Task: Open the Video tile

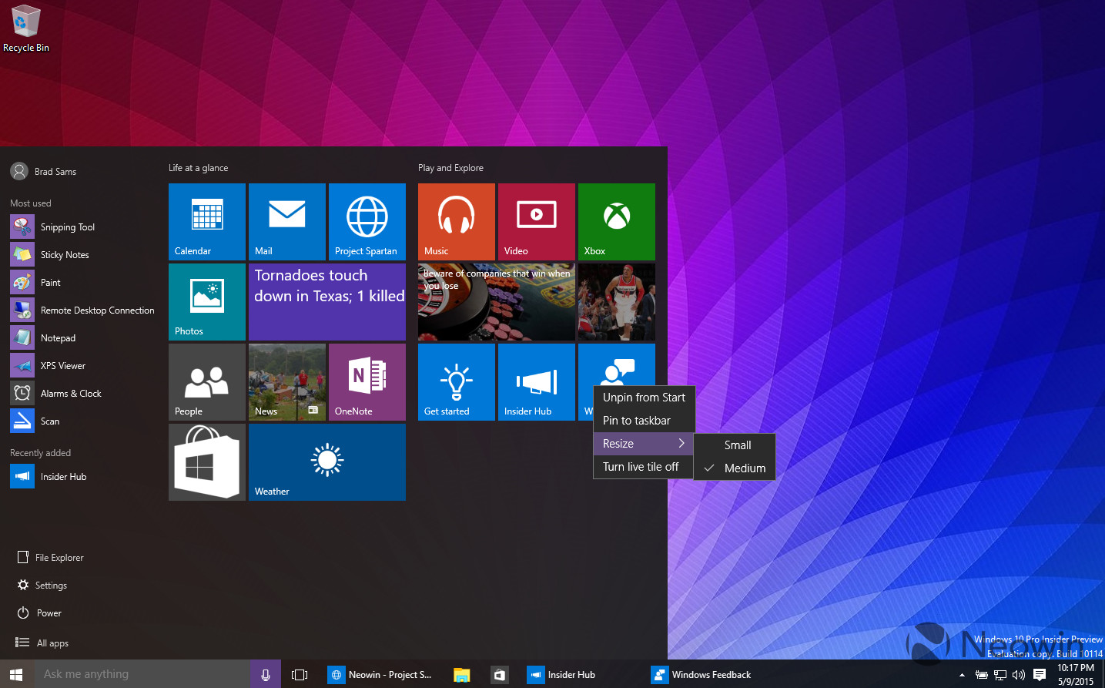Action: pos(537,222)
